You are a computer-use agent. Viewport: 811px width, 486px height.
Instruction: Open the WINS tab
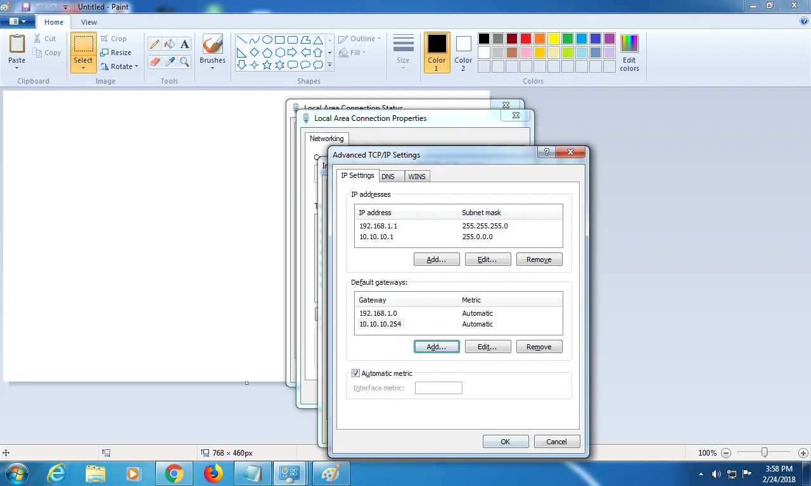pos(417,177)
